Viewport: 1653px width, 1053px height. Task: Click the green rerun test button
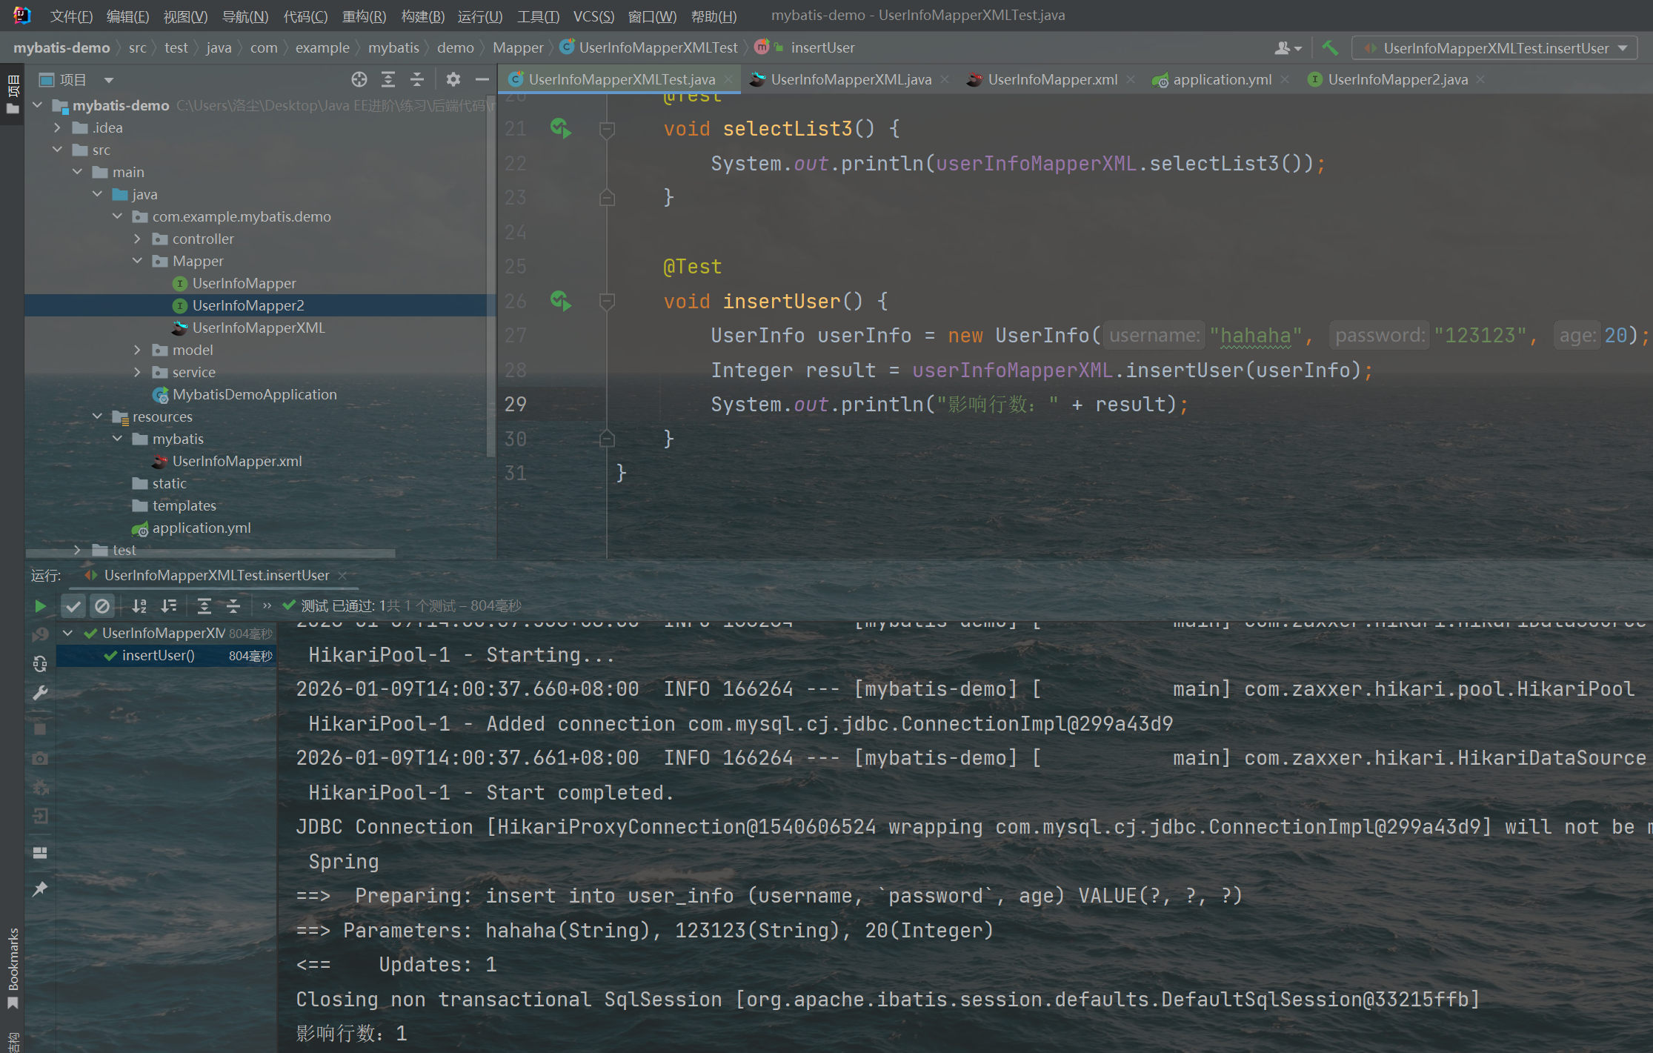(40, 606)
